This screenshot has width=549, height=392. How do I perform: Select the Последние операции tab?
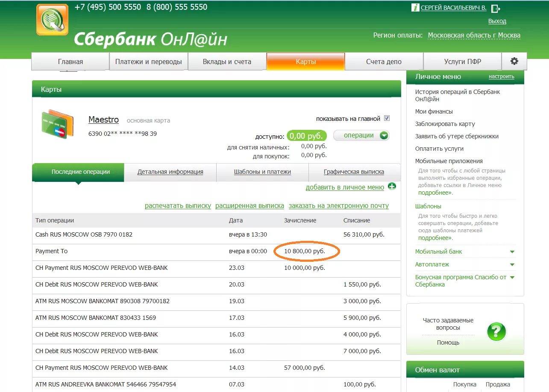pyautogui.click(x=78, y=172)
